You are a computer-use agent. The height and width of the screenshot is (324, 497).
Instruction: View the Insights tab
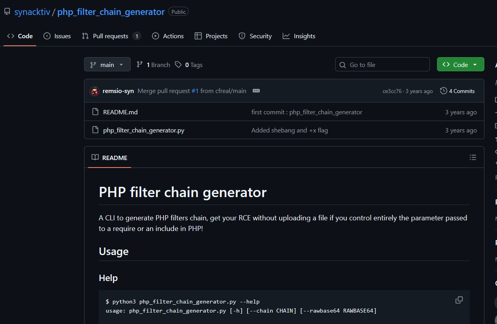299,36
